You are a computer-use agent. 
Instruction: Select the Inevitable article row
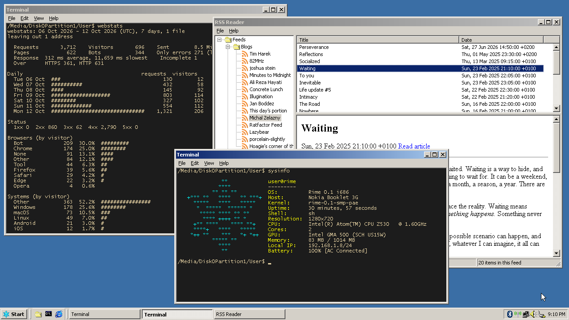click(420, 83)
